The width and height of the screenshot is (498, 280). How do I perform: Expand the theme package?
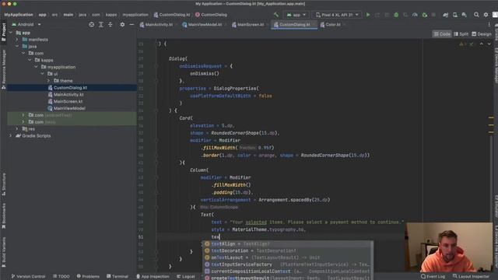[x=48, y=81]
